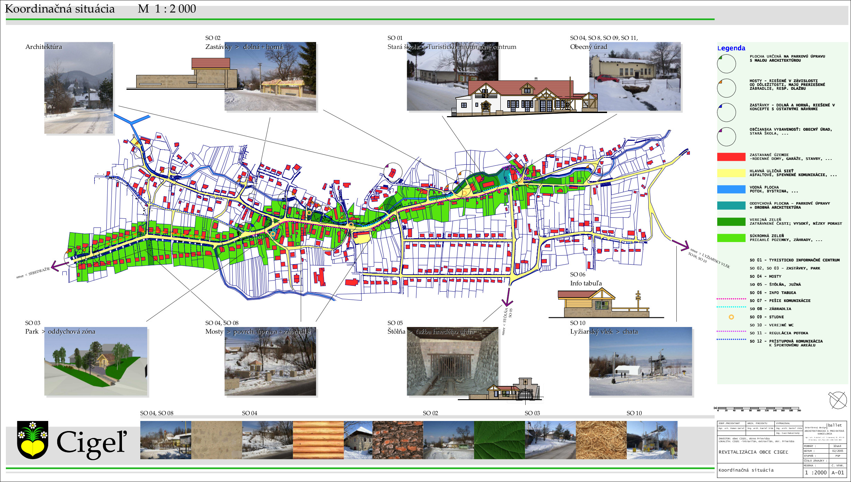
Task: Click the north arrow compass symbol
Action: 838,400
